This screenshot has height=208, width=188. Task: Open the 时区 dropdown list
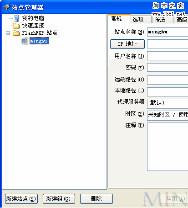(x=168, y=115)
